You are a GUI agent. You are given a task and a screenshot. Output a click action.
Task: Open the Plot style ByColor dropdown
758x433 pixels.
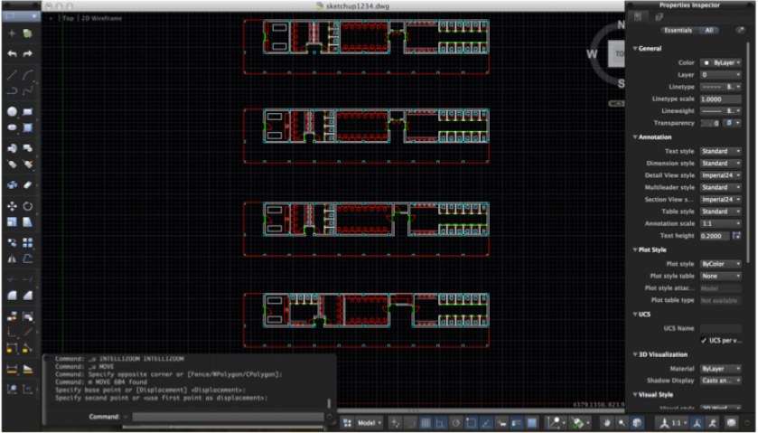[721, 264]
